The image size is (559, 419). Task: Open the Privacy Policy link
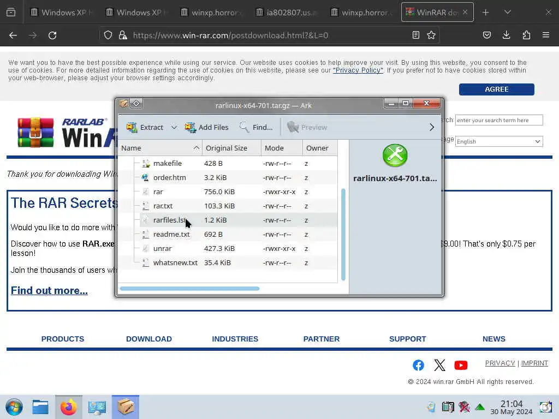358,70
